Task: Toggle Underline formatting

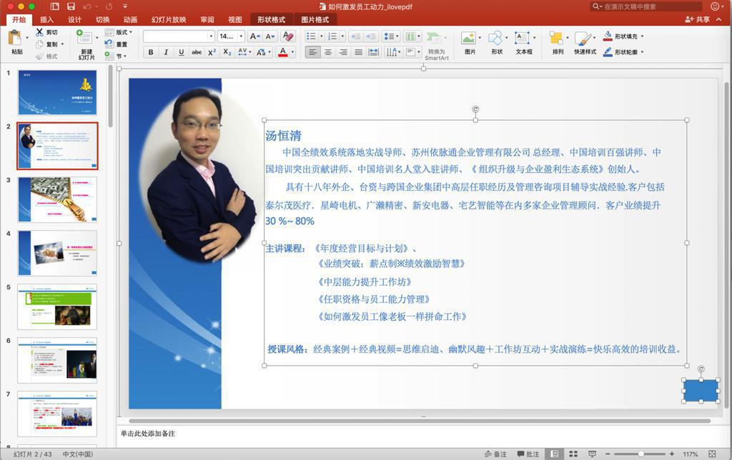Action: click(x=181, y=52)
